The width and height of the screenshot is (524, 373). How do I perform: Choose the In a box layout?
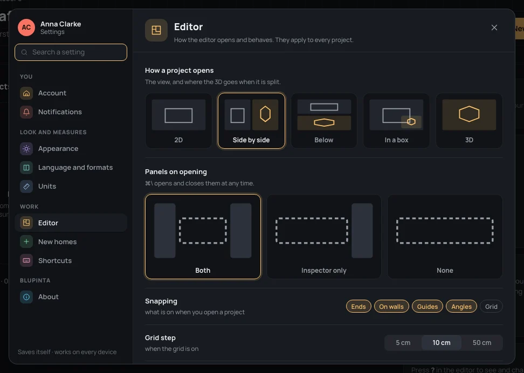pos(396,121)
